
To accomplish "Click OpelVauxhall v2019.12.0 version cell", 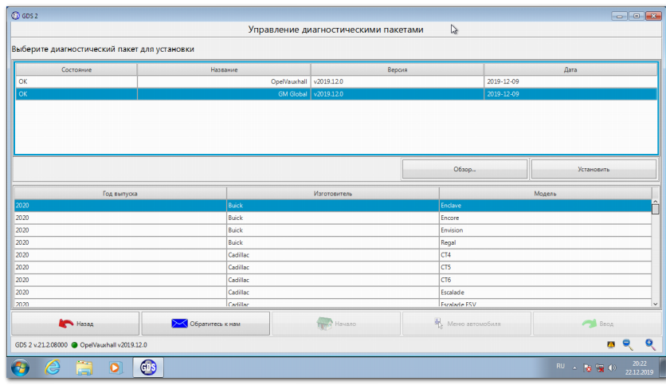I will (398, 81).
